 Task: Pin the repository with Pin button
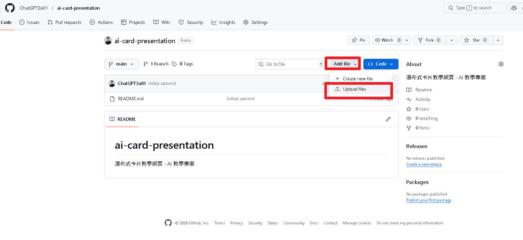click(358, 40)
